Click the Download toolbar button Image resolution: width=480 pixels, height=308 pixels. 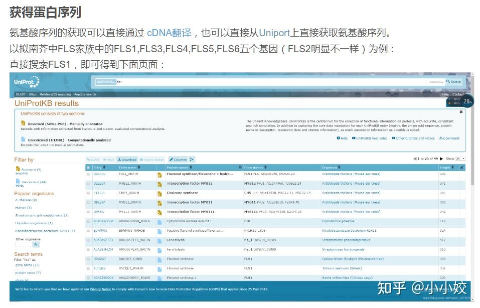pos(127,160)
